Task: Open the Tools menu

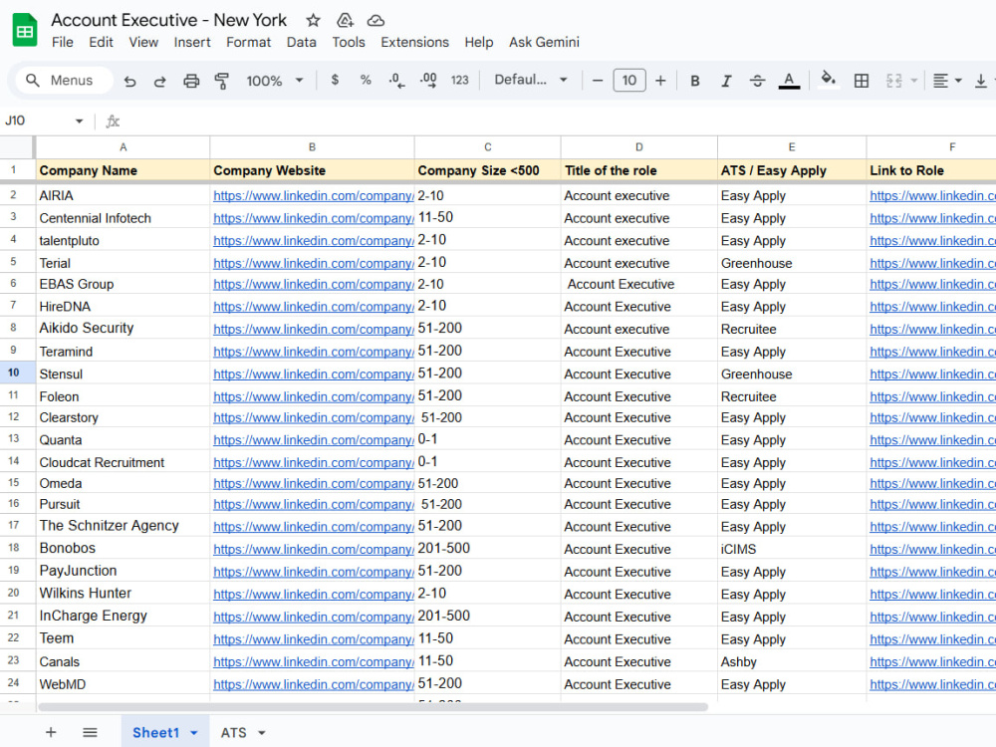Action: [x=348, y=42]
